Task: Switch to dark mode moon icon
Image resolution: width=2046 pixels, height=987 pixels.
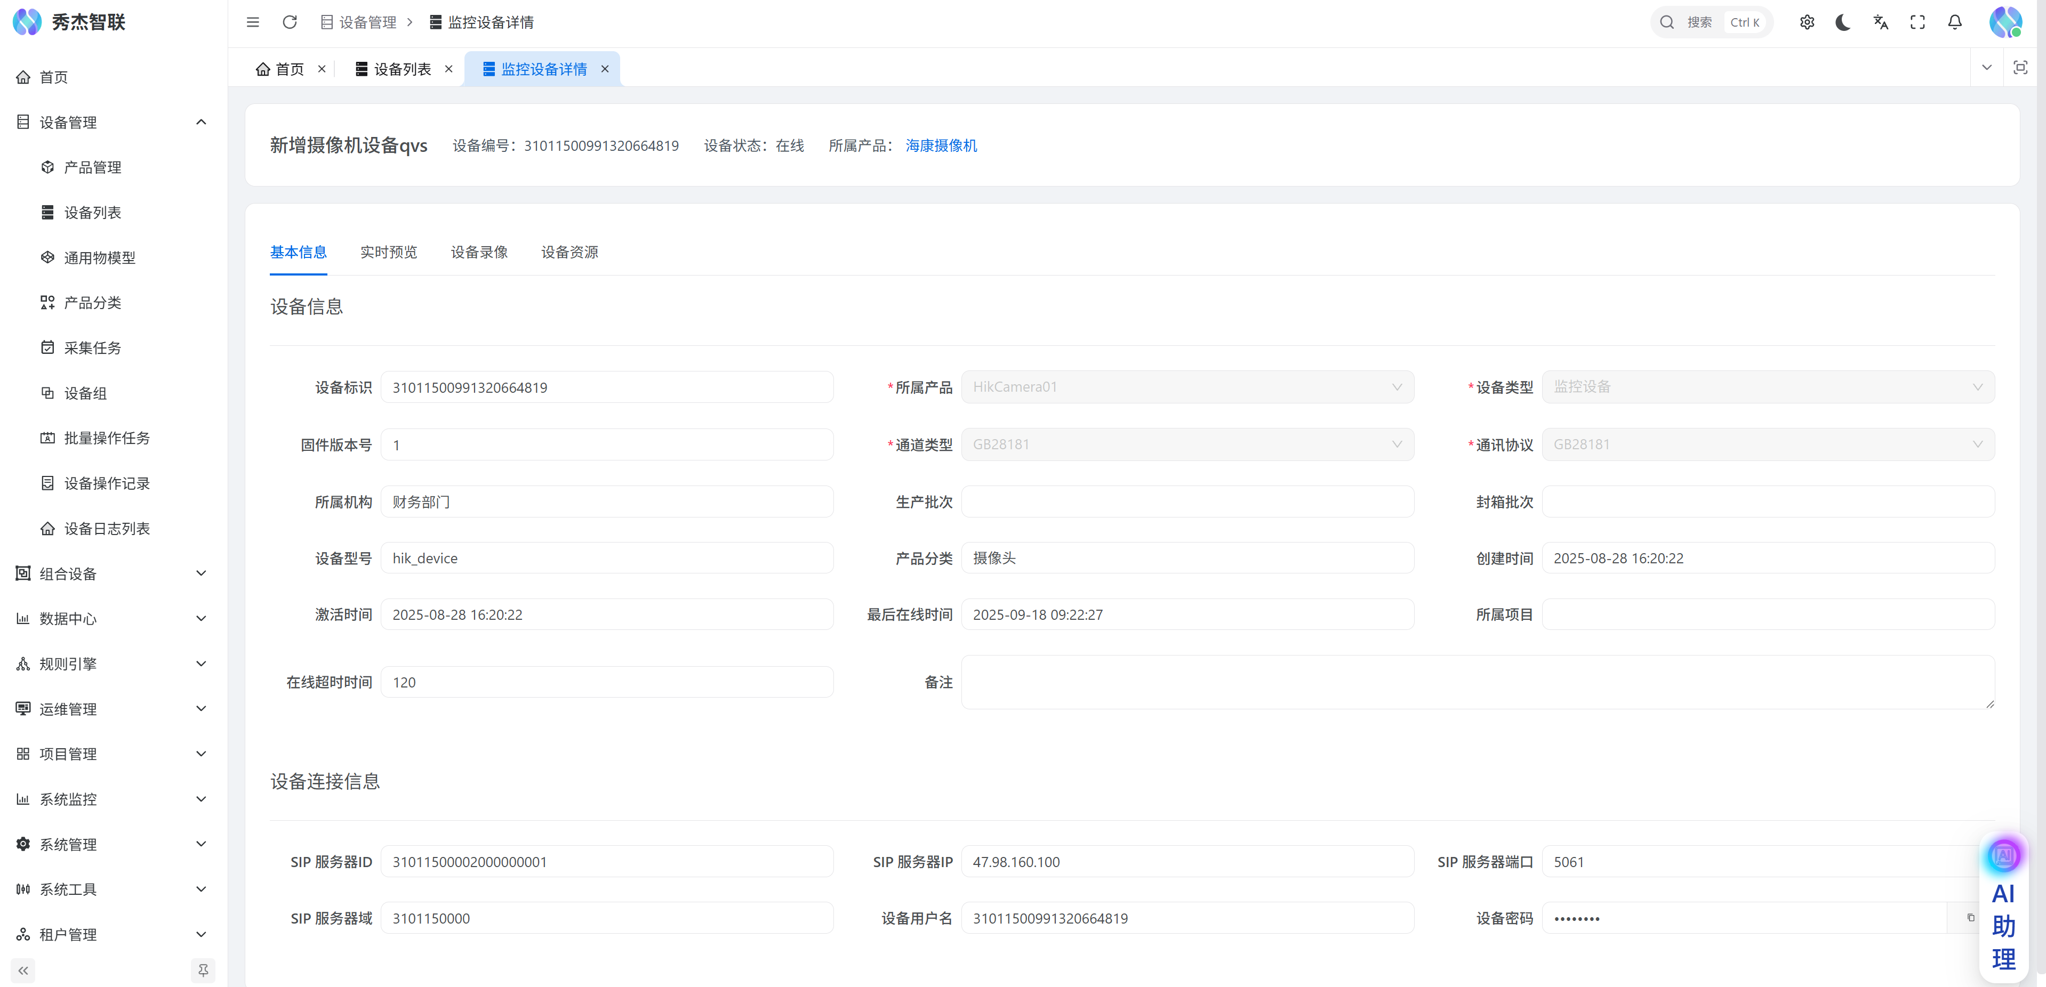Action: (x=1843, y=22)
